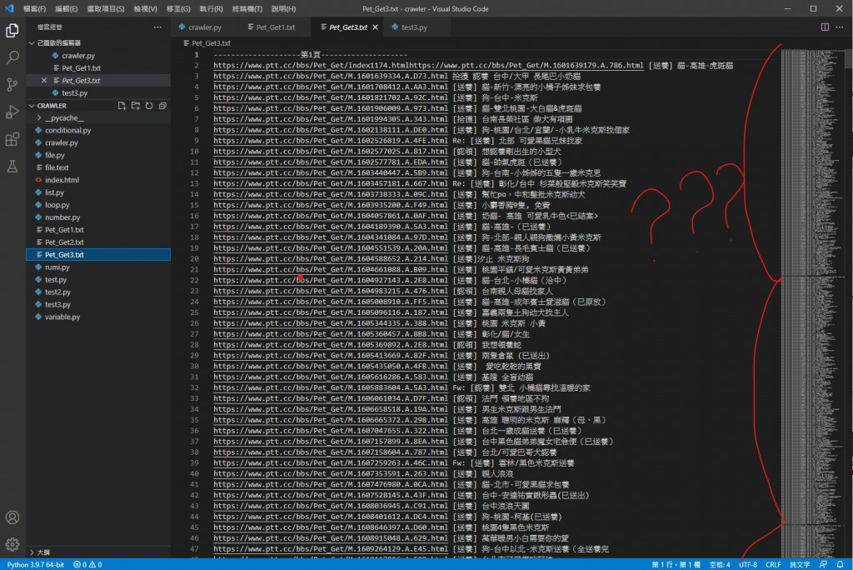Open the Search view in activity bar

click(12, 57)
